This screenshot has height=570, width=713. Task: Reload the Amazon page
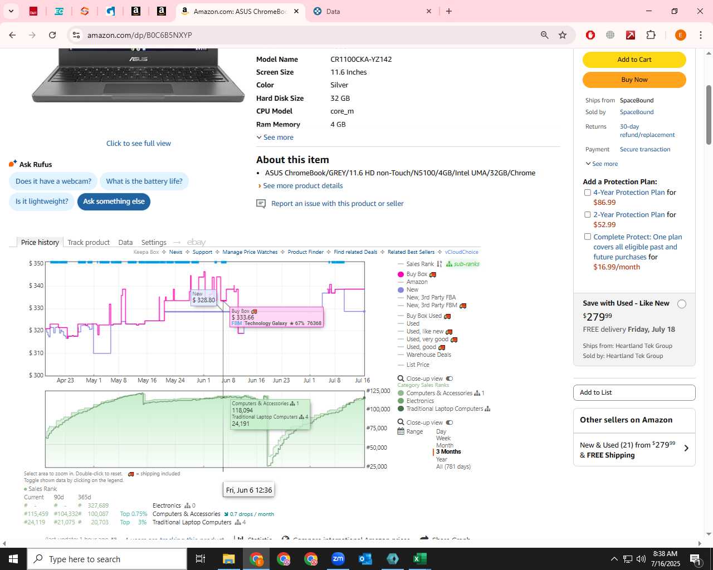tap(52, 35)
